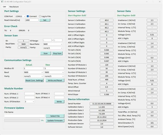Click the firmware File Name field
The image size is (163, 135).
24,116
